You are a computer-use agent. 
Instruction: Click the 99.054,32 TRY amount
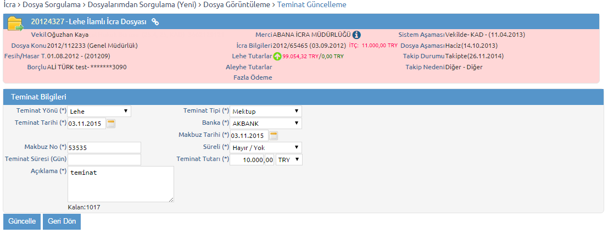tap(300, 56)
